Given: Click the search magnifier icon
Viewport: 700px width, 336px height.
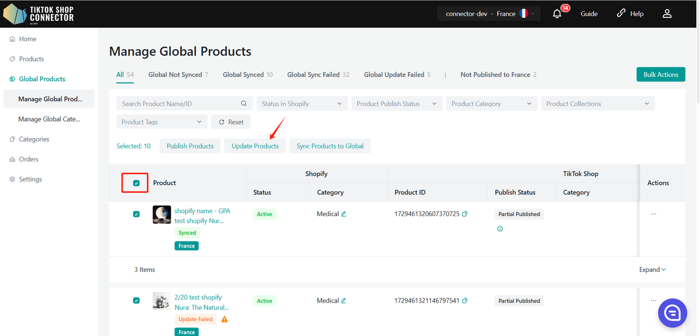Looking at the screenshot, I should coord(244,103).
